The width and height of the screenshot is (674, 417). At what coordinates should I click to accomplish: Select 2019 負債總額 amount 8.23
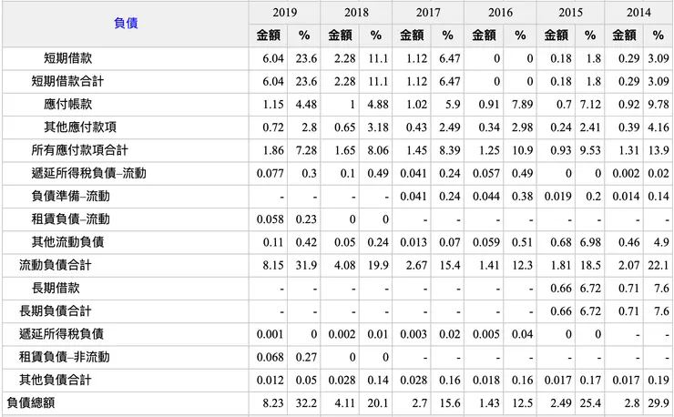click(x=273, y=403)
